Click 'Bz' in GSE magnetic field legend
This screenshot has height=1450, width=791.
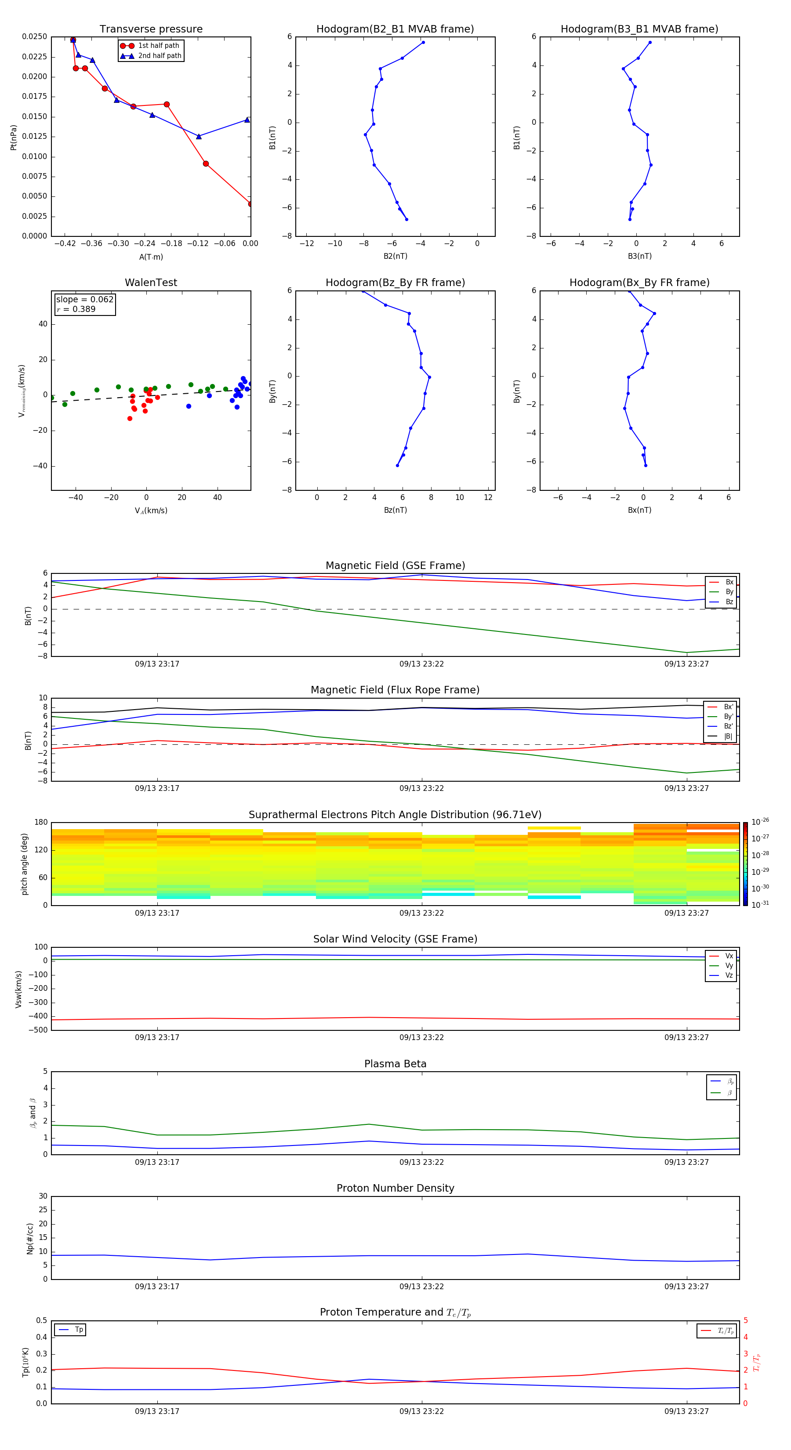coord(729,602)
